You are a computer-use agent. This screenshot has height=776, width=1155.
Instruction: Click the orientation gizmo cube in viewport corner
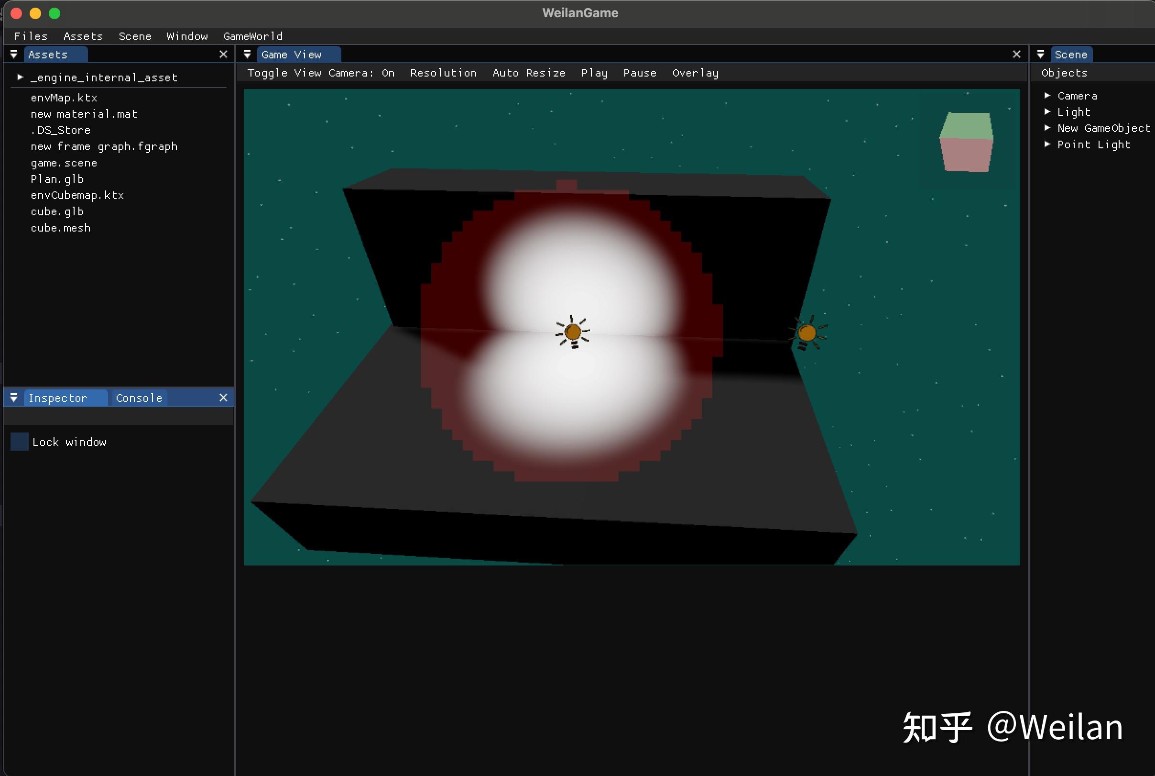click(x=966, y=142)
